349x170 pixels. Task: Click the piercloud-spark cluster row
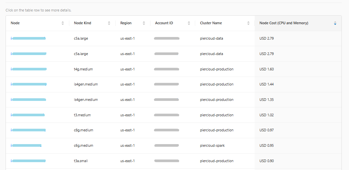(212, 146)
